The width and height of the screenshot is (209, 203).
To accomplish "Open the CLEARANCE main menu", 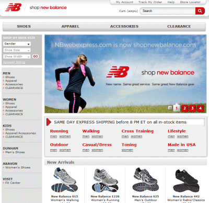I will tap(179, 27).
